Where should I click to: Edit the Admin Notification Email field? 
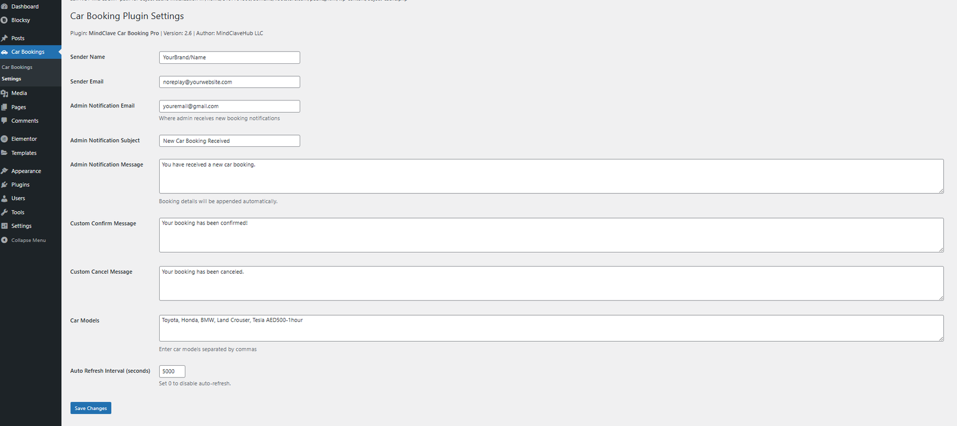coord(229,106)
